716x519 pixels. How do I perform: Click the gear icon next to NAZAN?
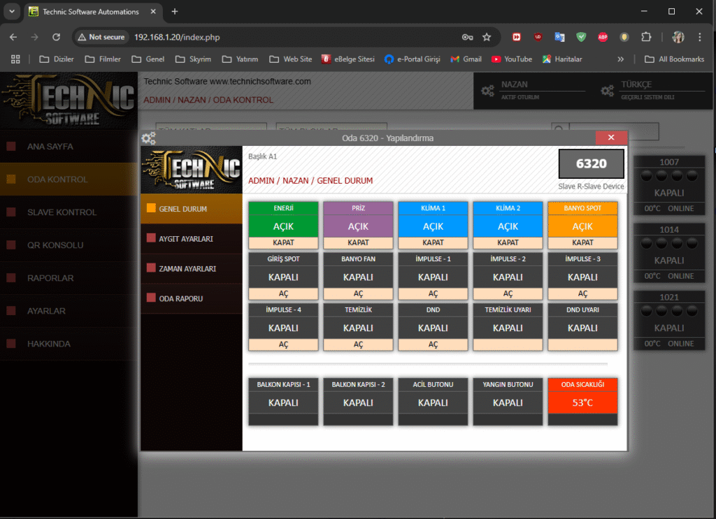point(487,91)
